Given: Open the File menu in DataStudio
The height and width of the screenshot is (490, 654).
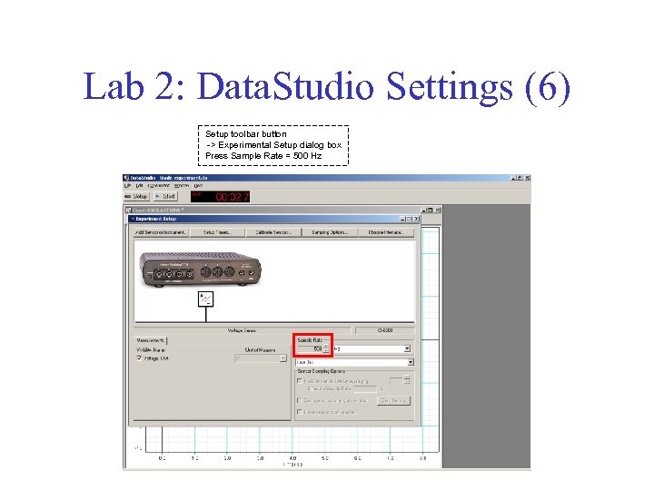Looking at the screenshot, I should point(127,185).
